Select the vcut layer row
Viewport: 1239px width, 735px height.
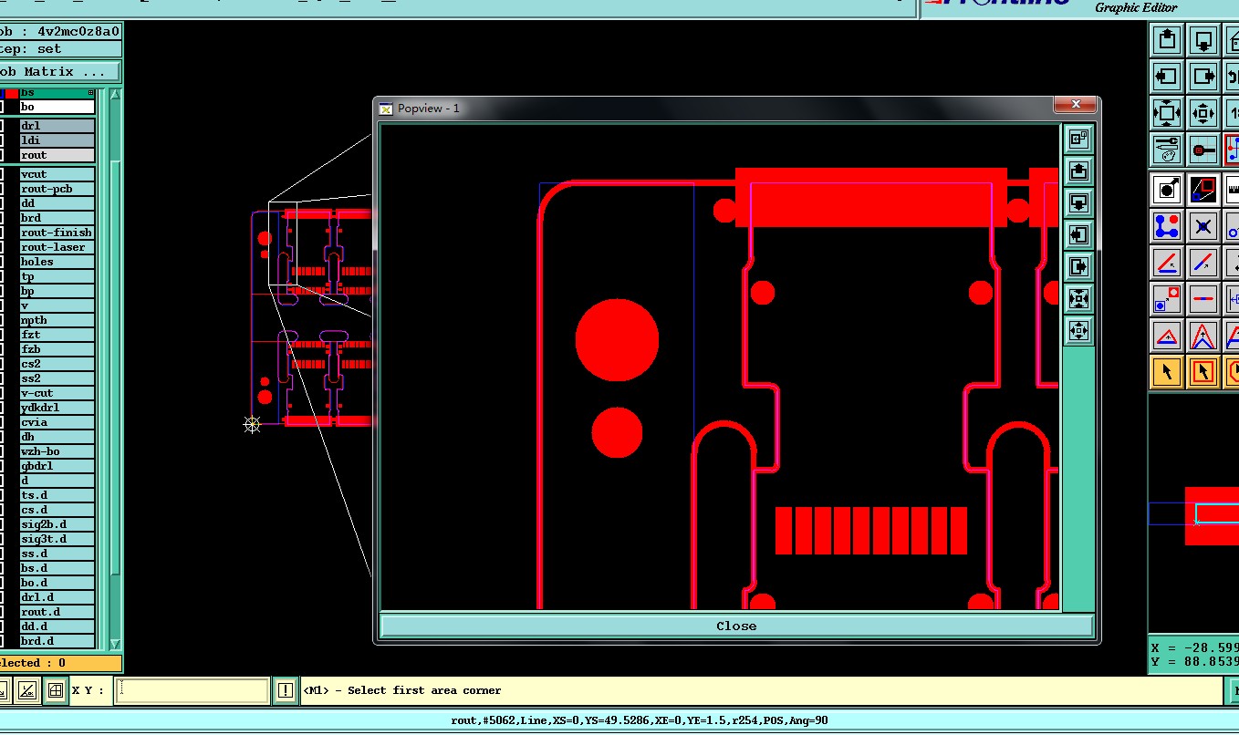[57, 174]
